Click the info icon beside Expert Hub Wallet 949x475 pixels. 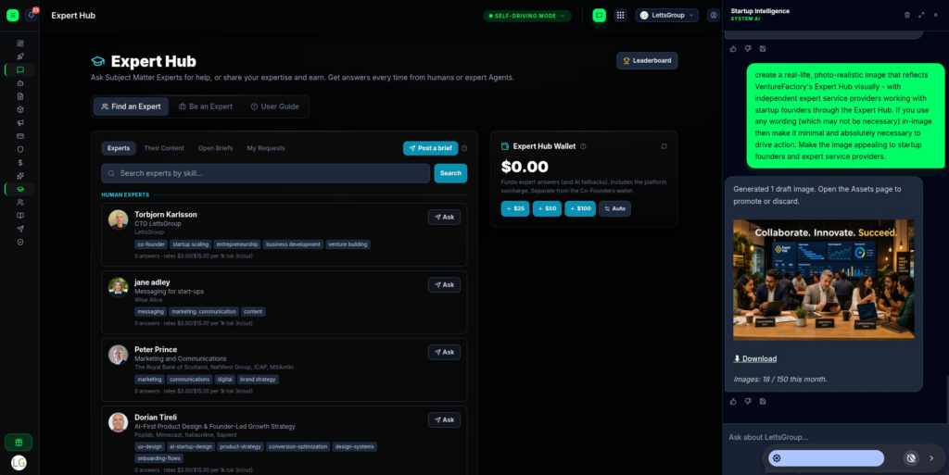click(583, 146)
